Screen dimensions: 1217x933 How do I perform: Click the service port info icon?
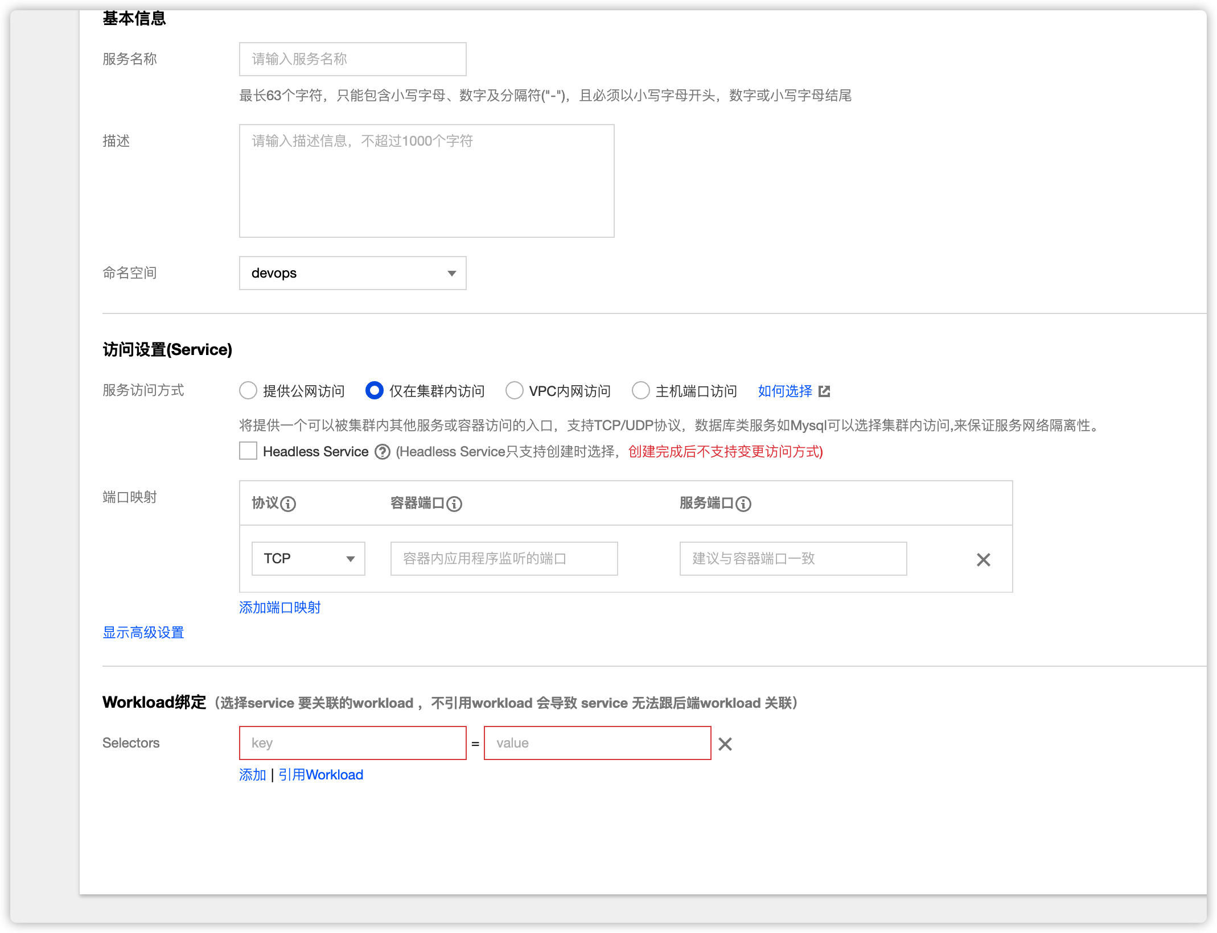(743, 504)
